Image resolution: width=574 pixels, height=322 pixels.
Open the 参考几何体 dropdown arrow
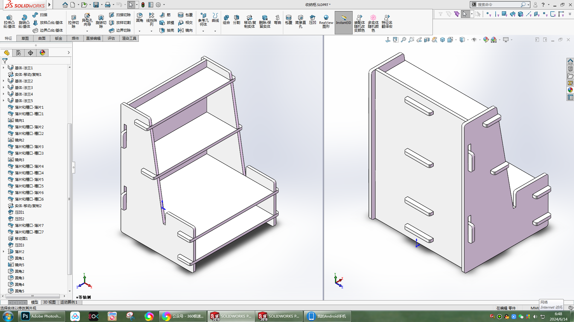(x=203, y=31)
